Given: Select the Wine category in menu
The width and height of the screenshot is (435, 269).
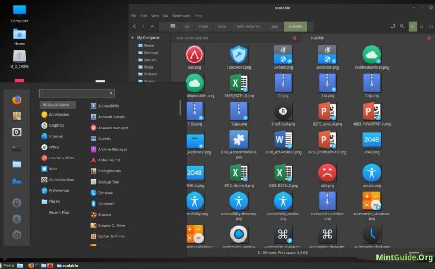Looking at the screenshot, I should (x=50, y=169).
